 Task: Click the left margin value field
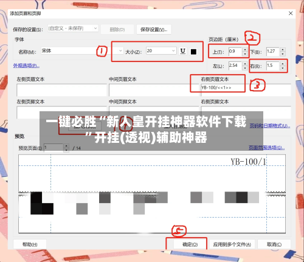click(235, 66)
